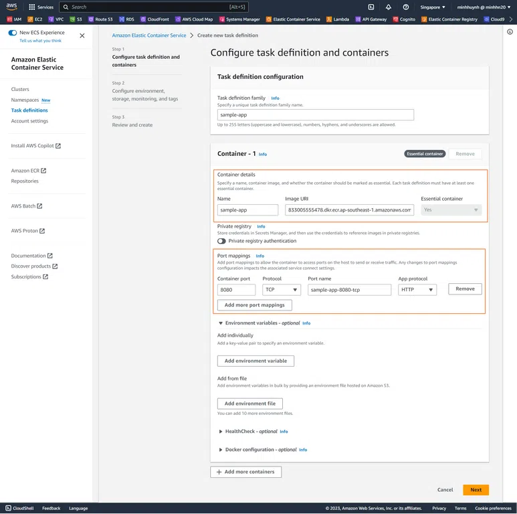Screen dimensions: 517x514
Task: Open Account settings in the sidebar
Action: pos(29,120)
